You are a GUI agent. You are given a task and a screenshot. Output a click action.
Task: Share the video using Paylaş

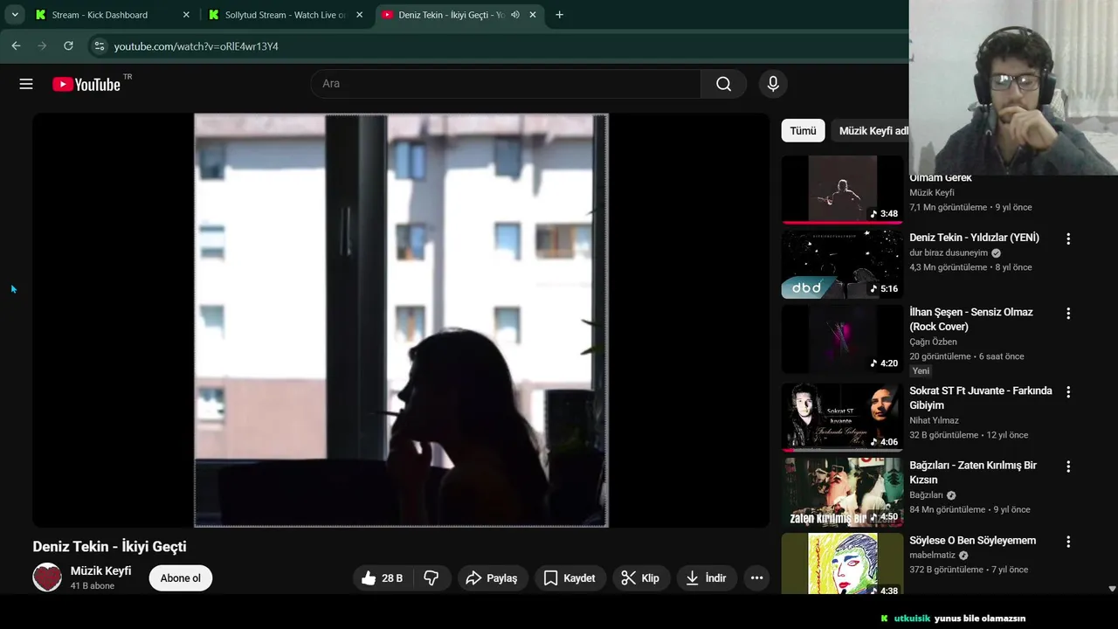[x=493, y=578]
